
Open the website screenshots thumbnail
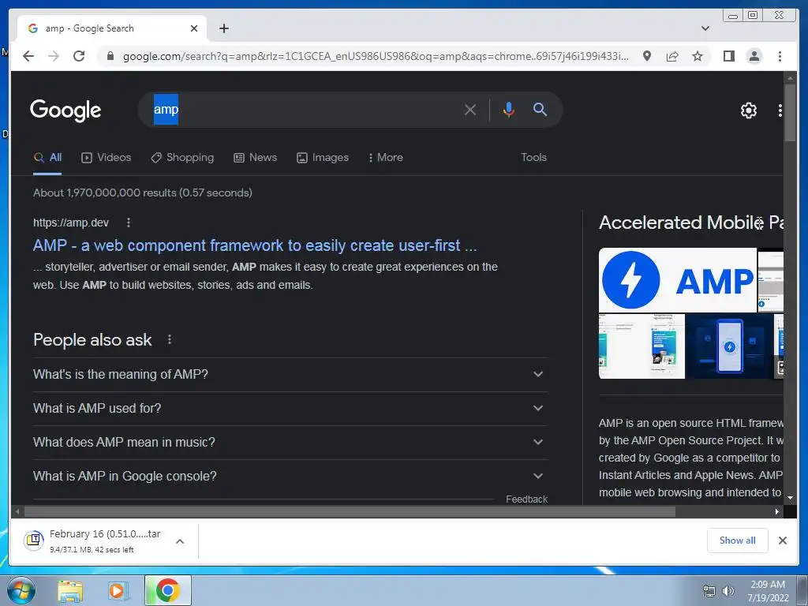coord(642,347)
